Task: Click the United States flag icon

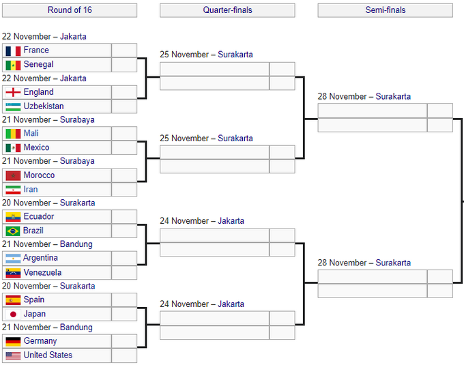Action: coord(12,355)
